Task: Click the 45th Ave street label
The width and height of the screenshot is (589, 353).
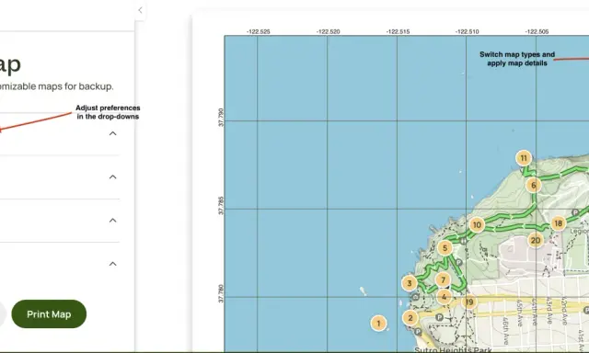Action: pyautogui.click(x=519, y=313)
